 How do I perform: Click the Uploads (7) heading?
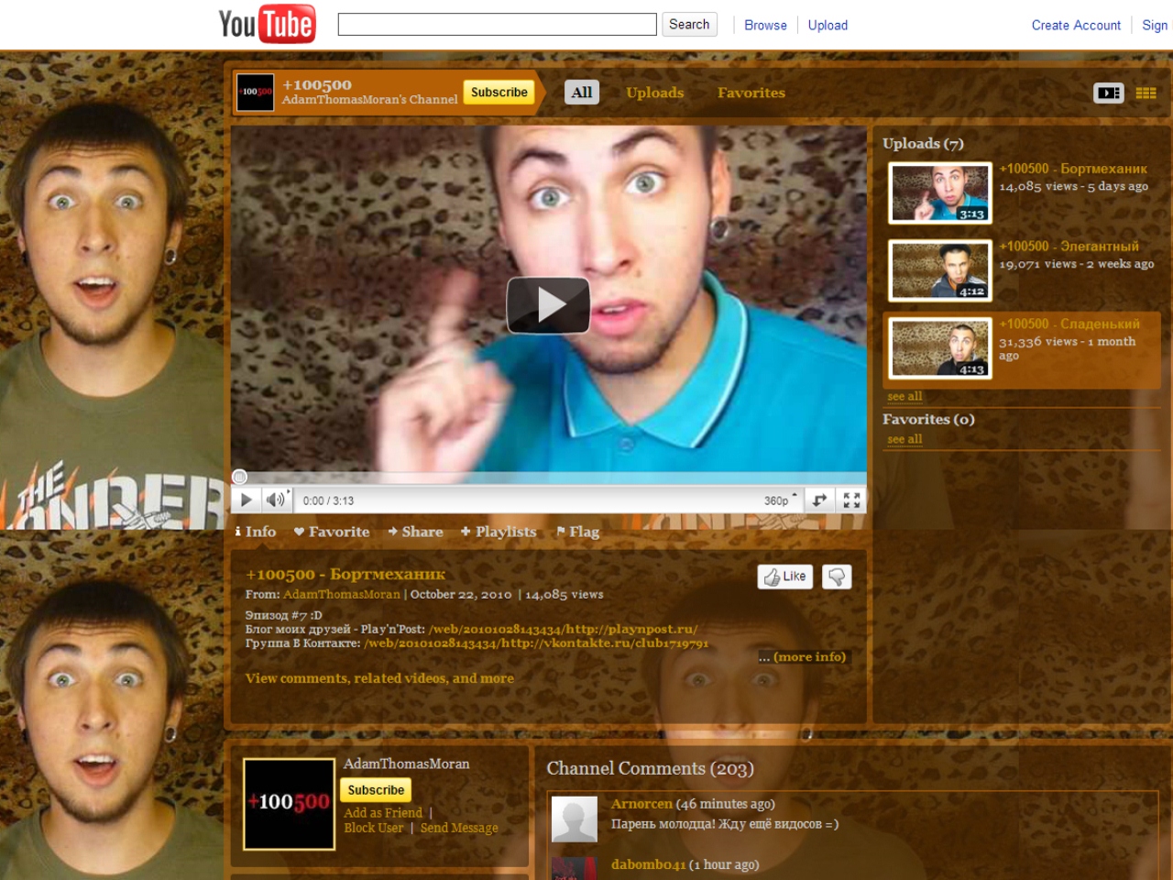923,143
